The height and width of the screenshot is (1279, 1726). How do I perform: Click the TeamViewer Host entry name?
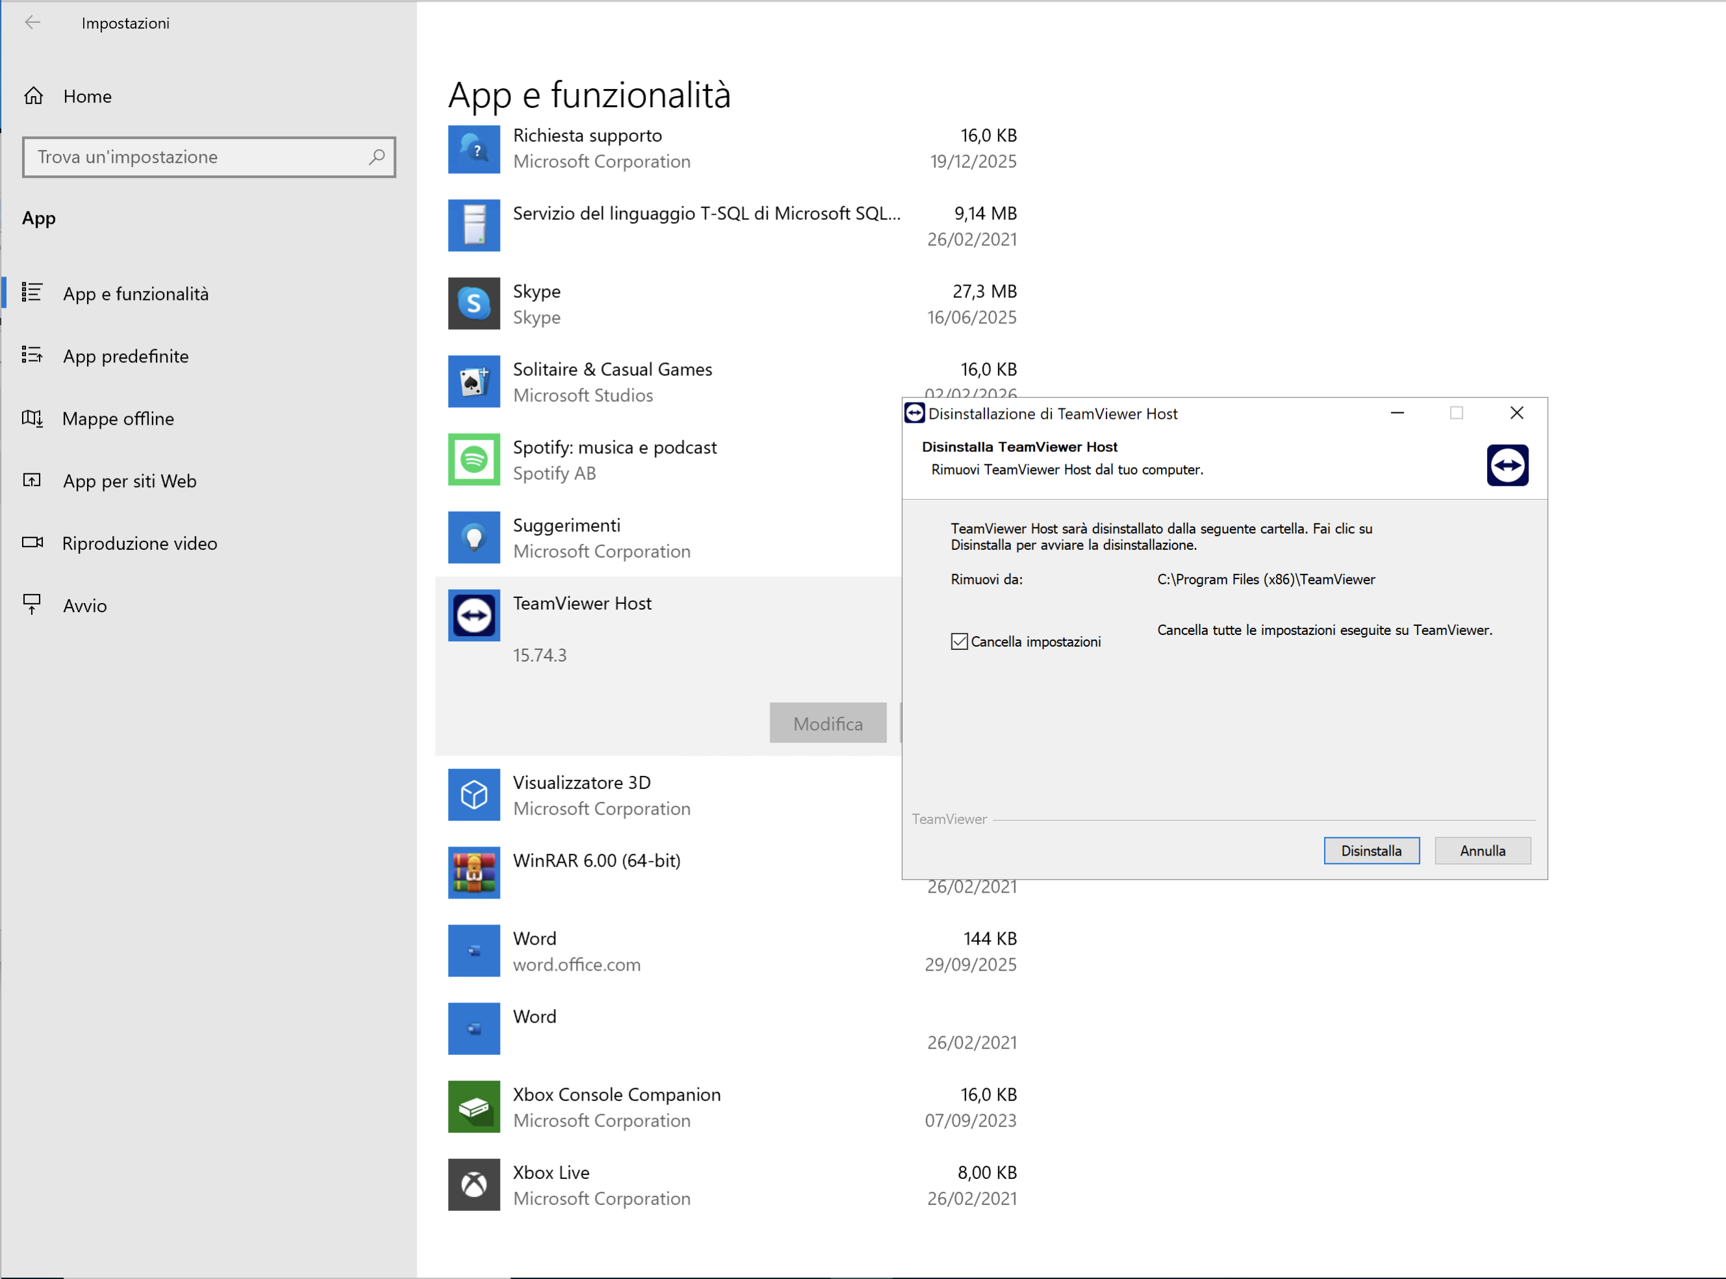tap(582, 604)
